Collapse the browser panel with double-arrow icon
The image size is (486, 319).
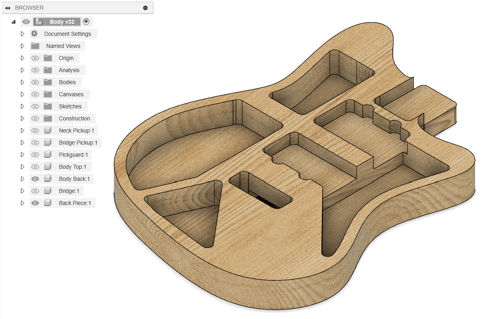pos(8,8)
